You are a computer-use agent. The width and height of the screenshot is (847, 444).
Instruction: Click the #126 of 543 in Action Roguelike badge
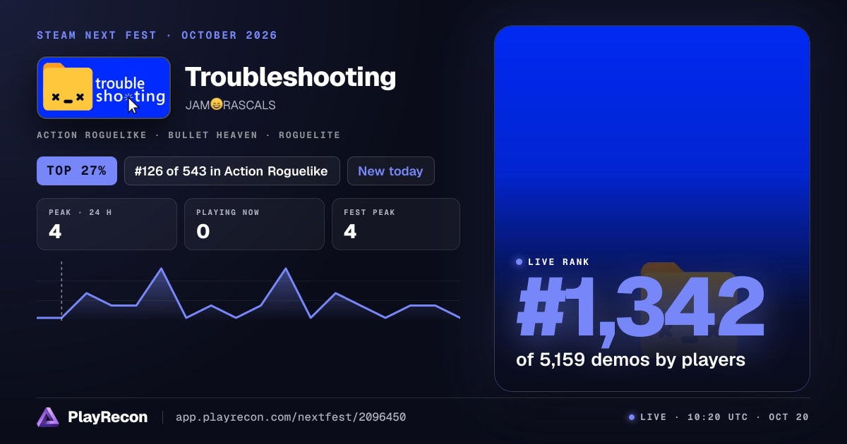pos(232,171)
